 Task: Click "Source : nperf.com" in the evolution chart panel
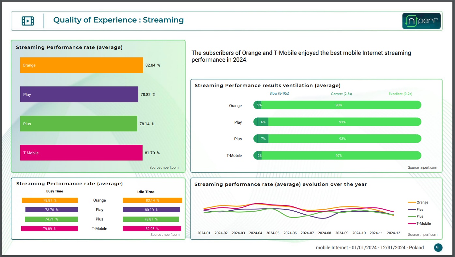(x=423, y=234)
